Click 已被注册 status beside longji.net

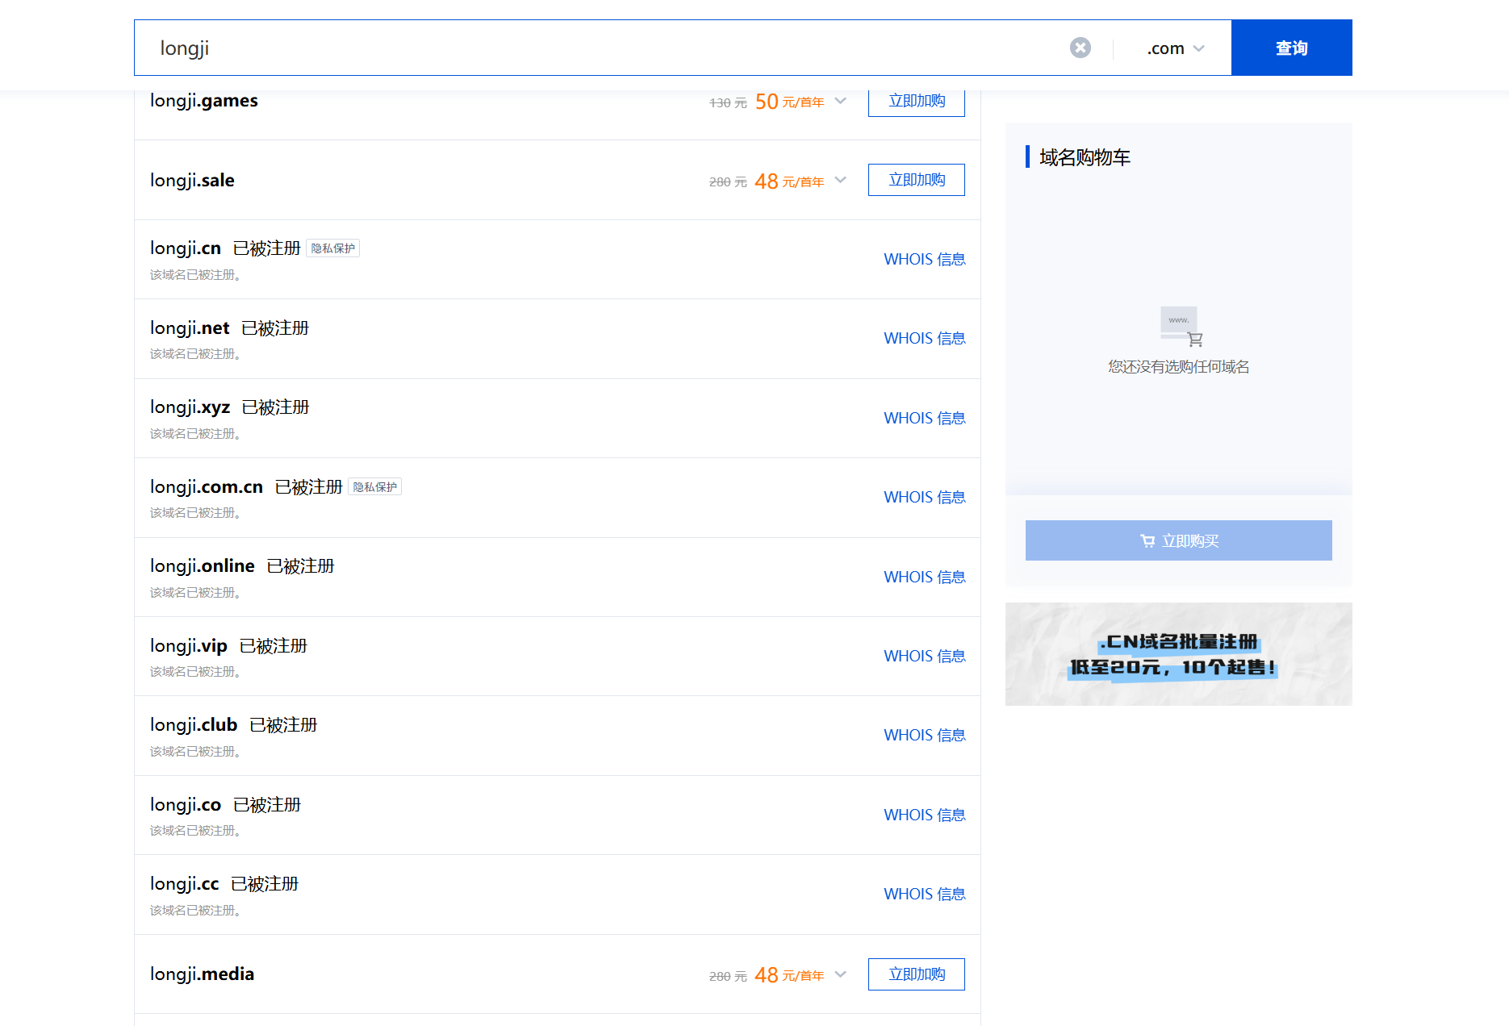(275, 328)
